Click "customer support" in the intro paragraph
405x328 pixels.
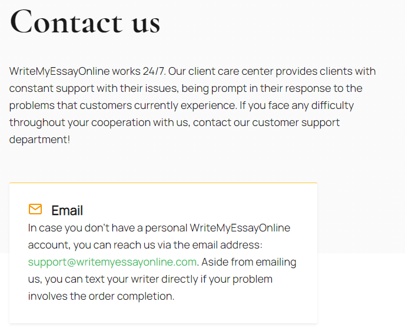coord(296,122)
